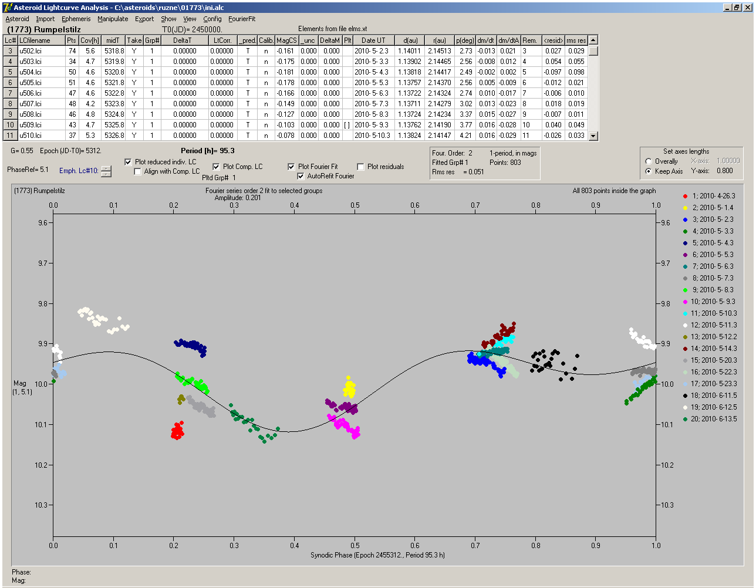
Task: Click the LCfilename column header
Action: pos(41,40)
